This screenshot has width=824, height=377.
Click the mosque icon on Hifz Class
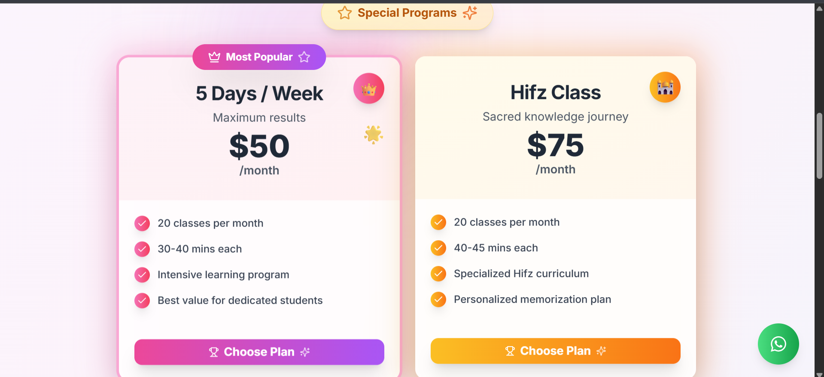[665, 87]
